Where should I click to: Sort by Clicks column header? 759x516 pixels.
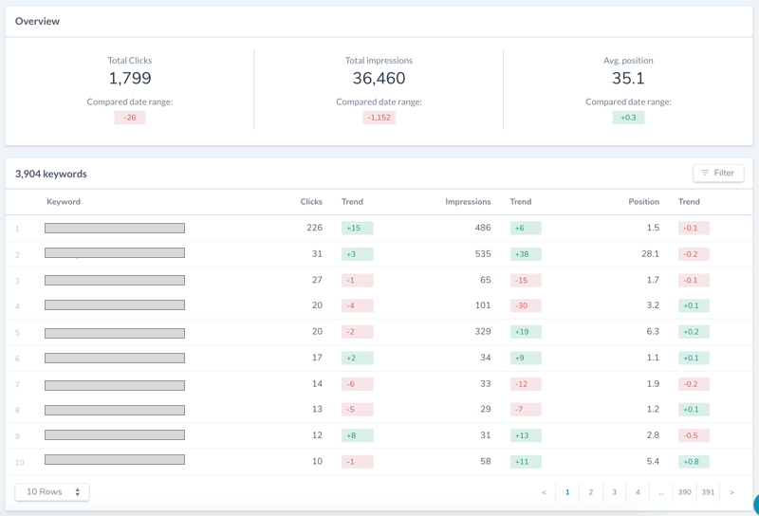tap(311, 201)
